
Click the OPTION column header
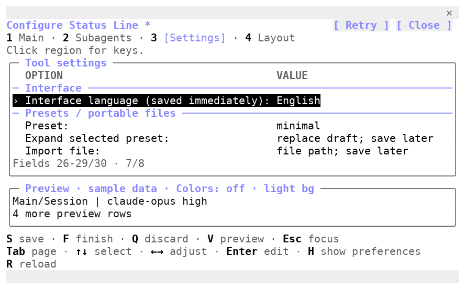point(44,75)
